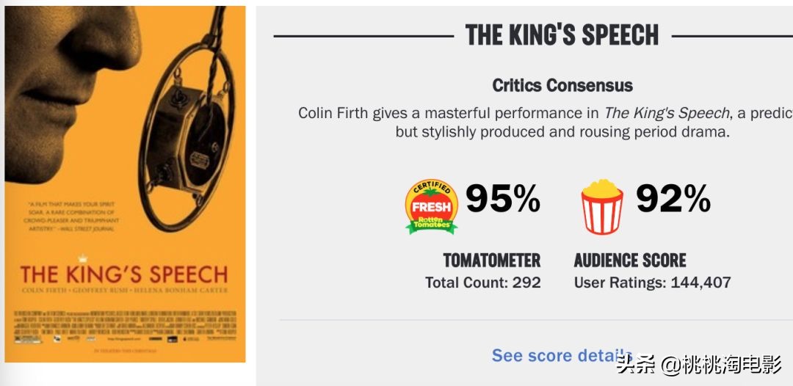Screen dimensions: 793x386
Task: Click the TOMATOMETER label
Action: coord(492,261)
